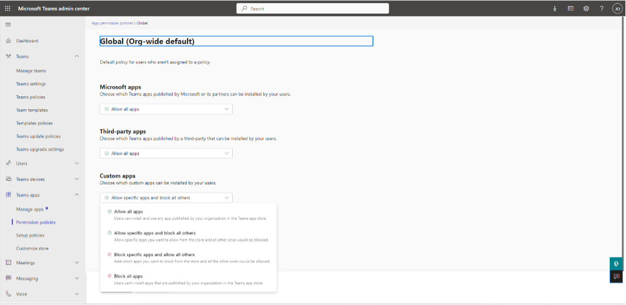Open Teams policies page
The width and height of the screenshot is (626, 305).
coord(30,97)
